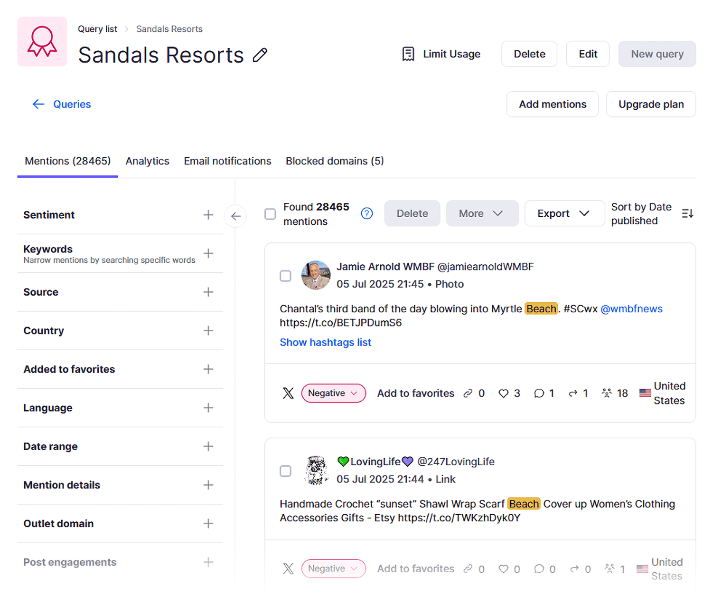Tick the select-all mentions checkbox

pos(270,214)
